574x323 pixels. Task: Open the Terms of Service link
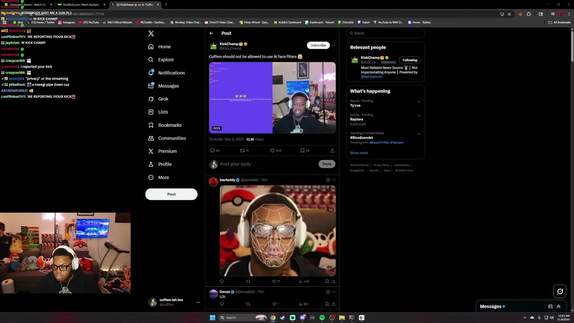pos(359,165)
